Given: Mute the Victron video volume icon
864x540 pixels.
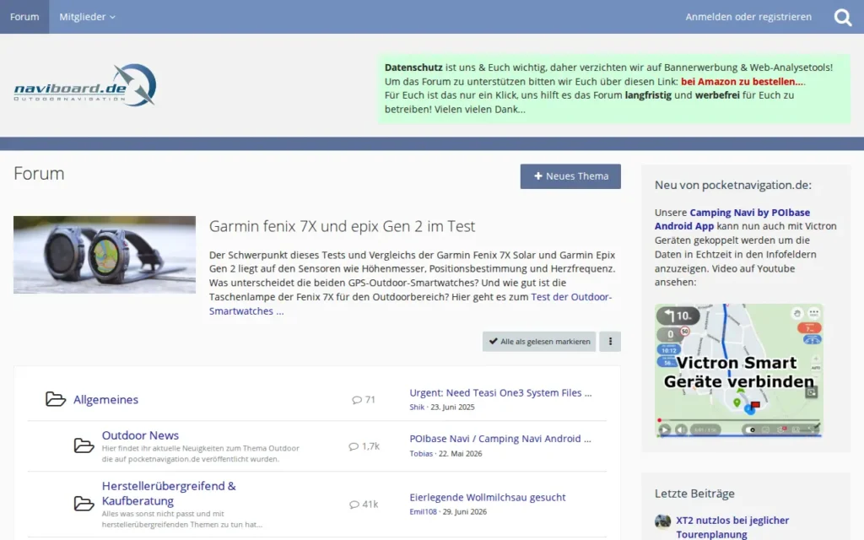Looking at the screenshot, I should pyautogui.click(x=682, y=429).
